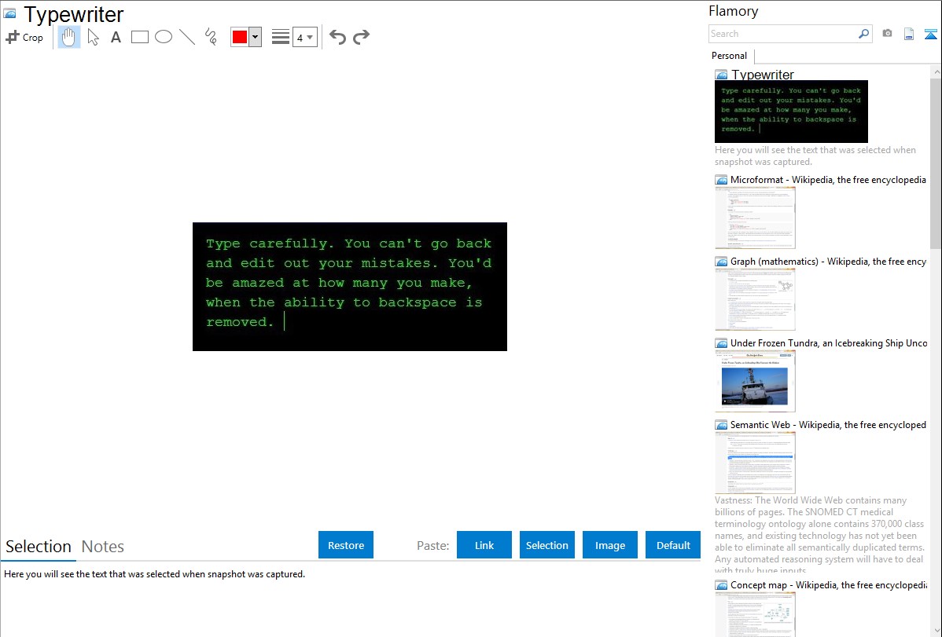Click the Paste Link button
This screenshot has width=942, height=637.
click(484, 545)
